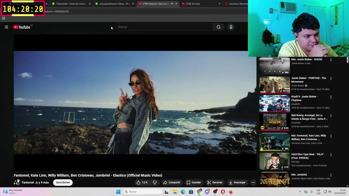
Task: Open Opera from the taskbar
Action: [223, 192]
